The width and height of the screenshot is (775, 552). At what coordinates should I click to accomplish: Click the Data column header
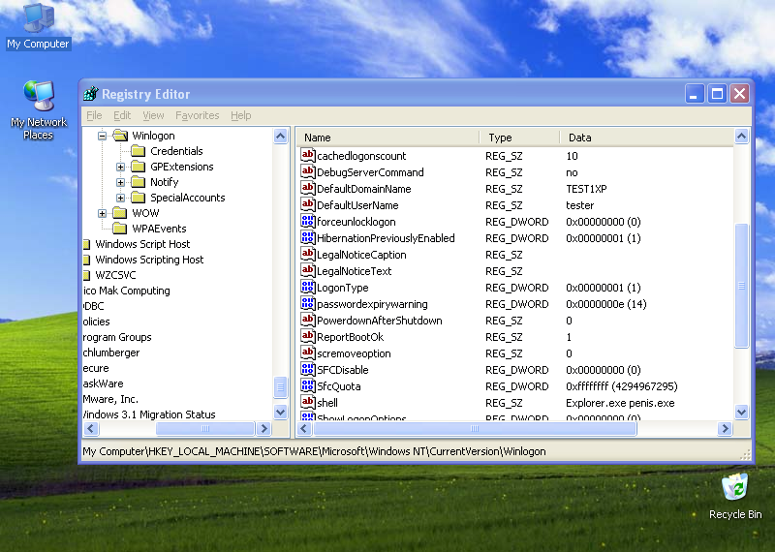tap(646, 138)
